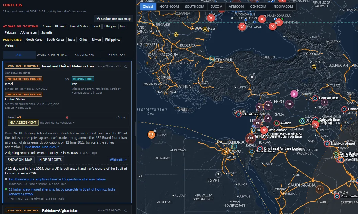Image resolution: width=358 pixels, height=214 pixels.
Task: Switch to the WARS & FIGHTING tab
Action: pos(52,55)
